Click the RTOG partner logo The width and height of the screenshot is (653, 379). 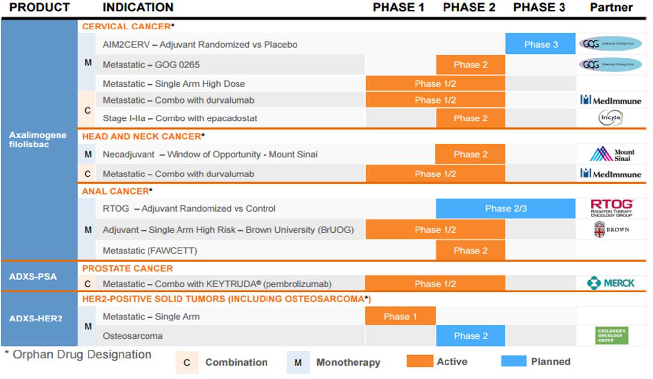(611, 208)
